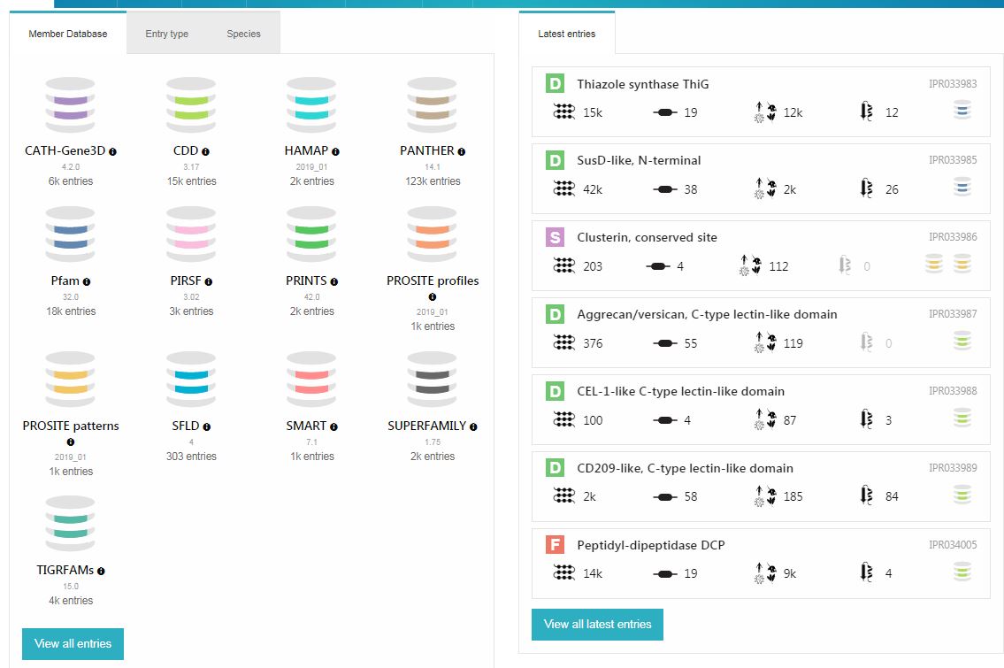The height and width of the screenshot is (668, 1004).
Task: Show info for SUPERFAMILY database
Action: [x=473, y=426]
